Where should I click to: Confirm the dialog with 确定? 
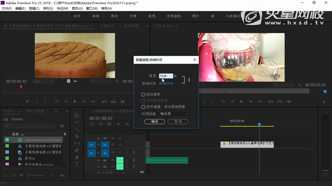155,122
